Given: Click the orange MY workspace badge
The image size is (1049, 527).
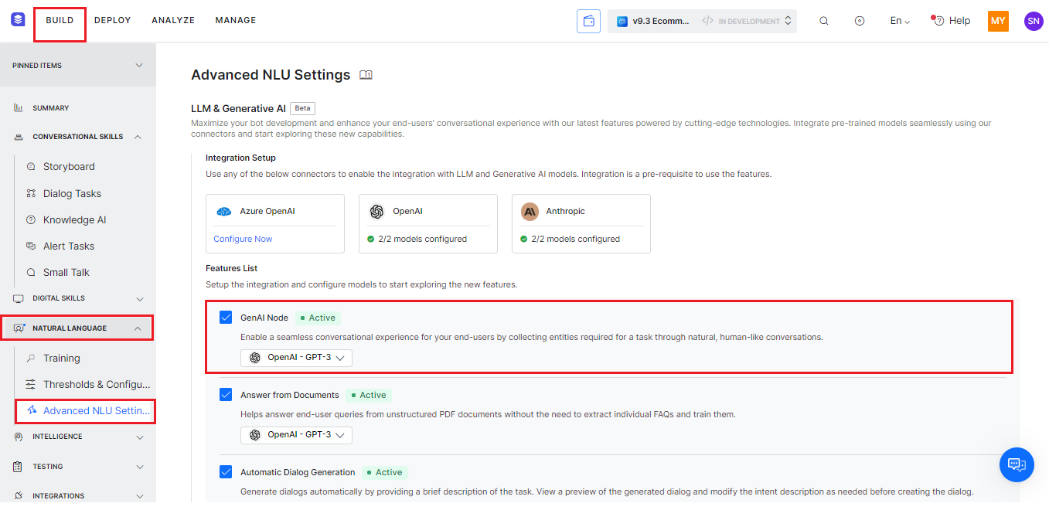Looking at the screenshot, I should coord(998,21).
